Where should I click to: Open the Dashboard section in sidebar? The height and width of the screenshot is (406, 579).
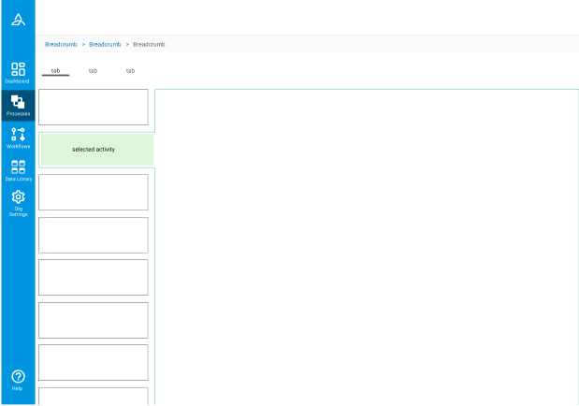coord(18,72)
